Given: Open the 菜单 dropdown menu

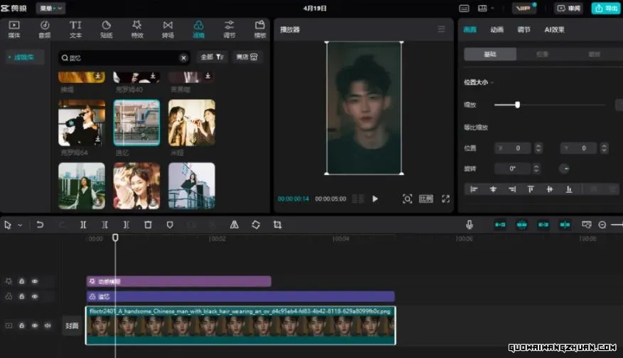Looking at the screenshot, I should 51,8.
